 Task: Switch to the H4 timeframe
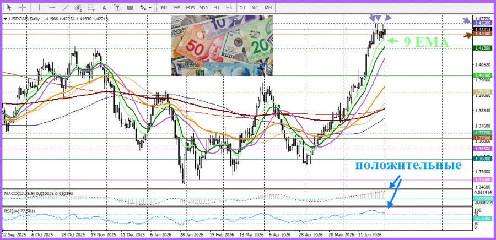(229, 7)
